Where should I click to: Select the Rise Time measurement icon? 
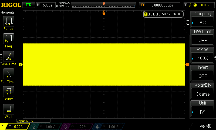click(x=9, y=56)
